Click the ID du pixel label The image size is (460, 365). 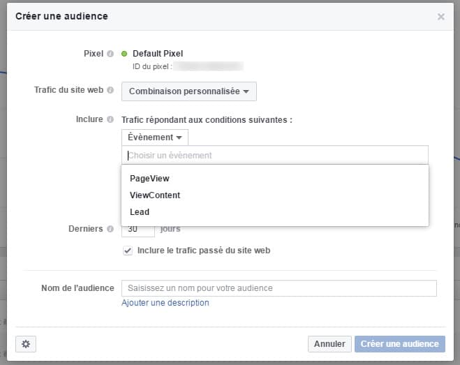click(x=151, y=66)
